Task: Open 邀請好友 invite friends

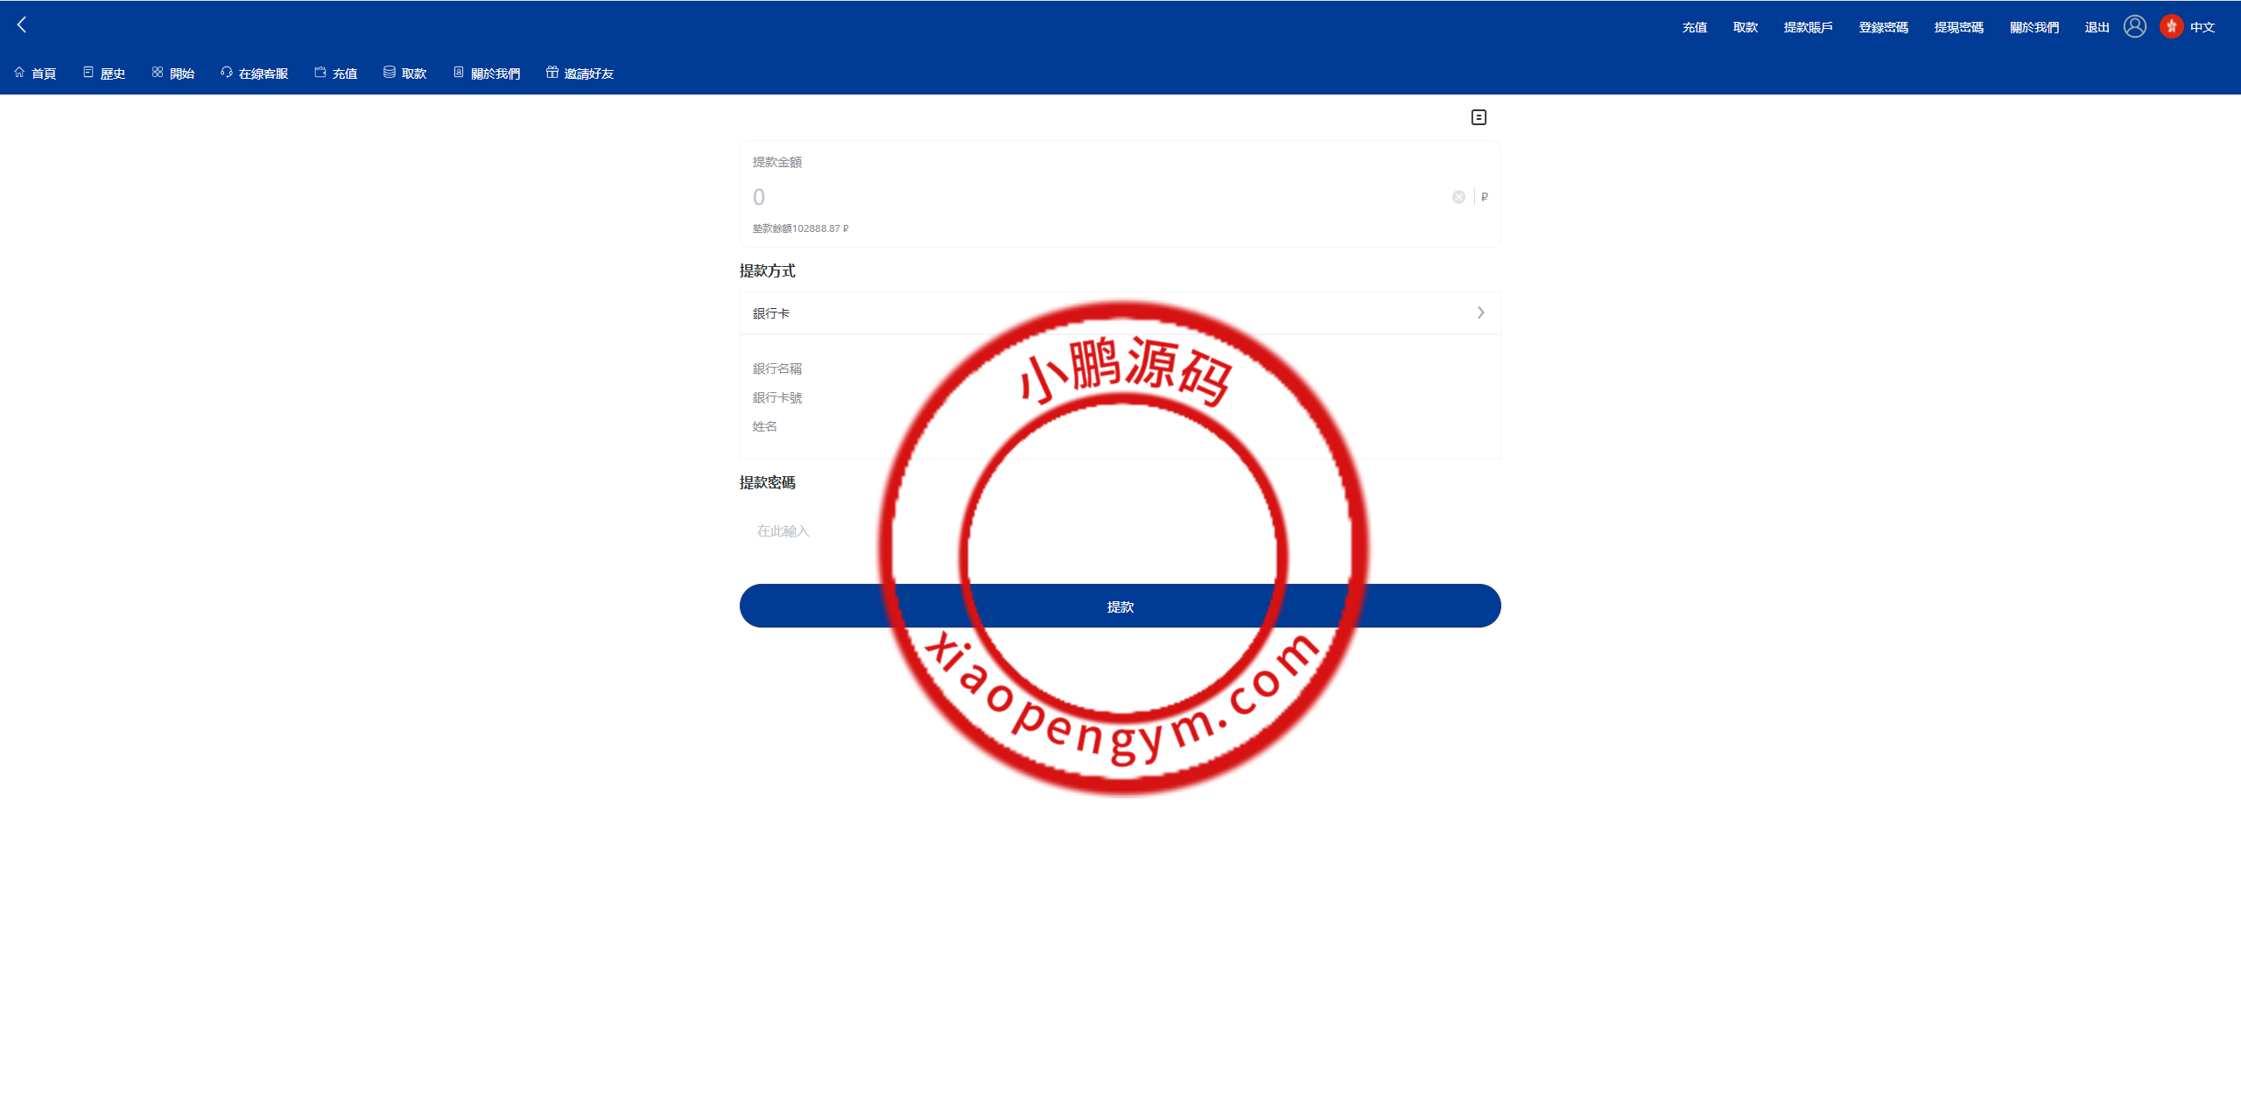Action: 580,74
